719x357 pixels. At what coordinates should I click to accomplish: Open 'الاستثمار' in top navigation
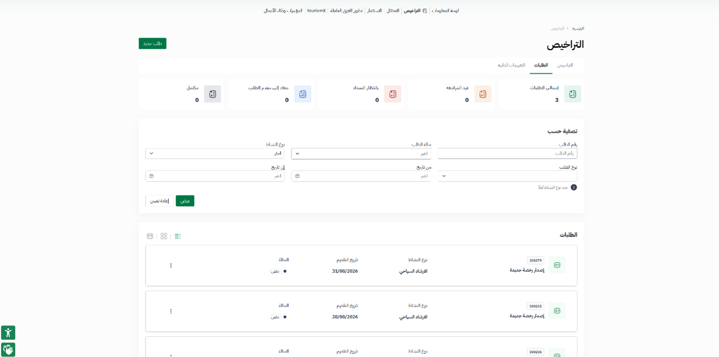(374, 10)
